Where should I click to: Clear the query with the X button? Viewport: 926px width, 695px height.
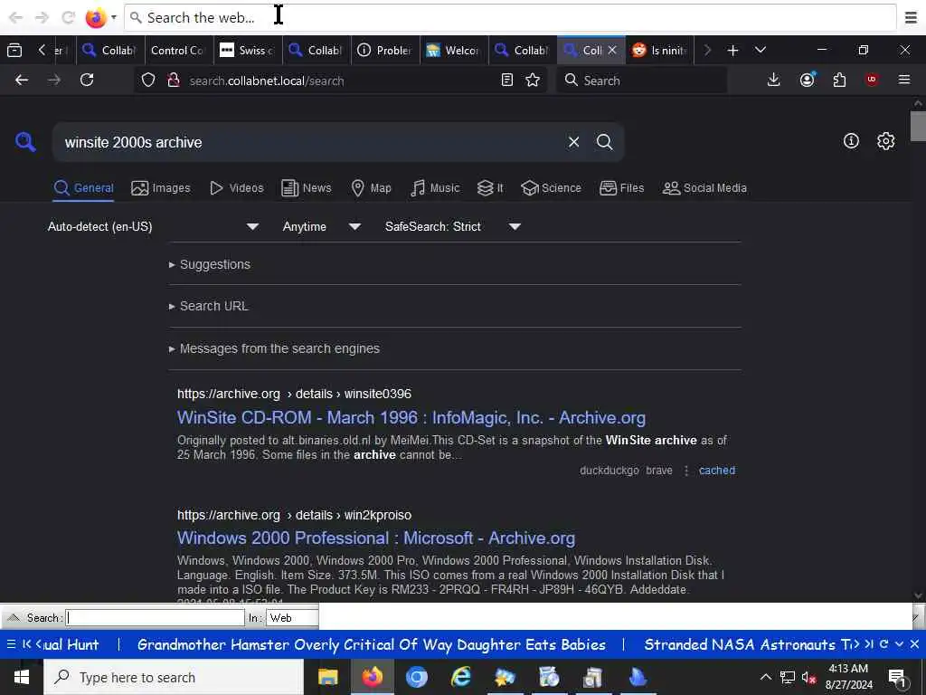pos(573,142)
